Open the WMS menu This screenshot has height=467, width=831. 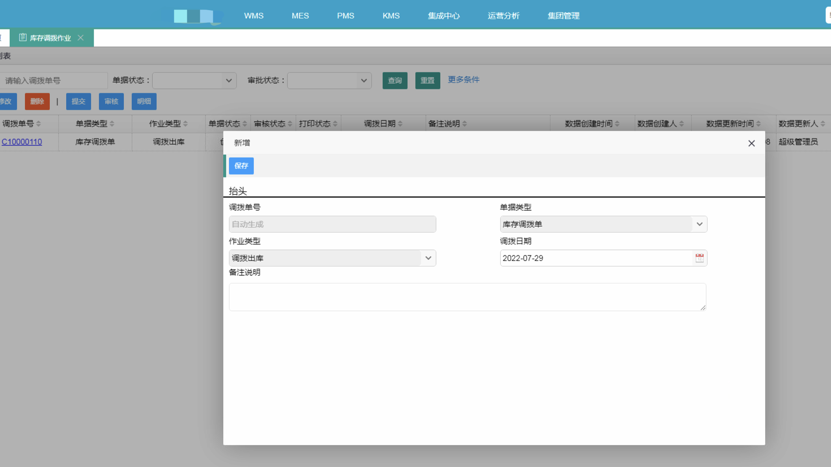pyautogui.click(x=254, y=16)
